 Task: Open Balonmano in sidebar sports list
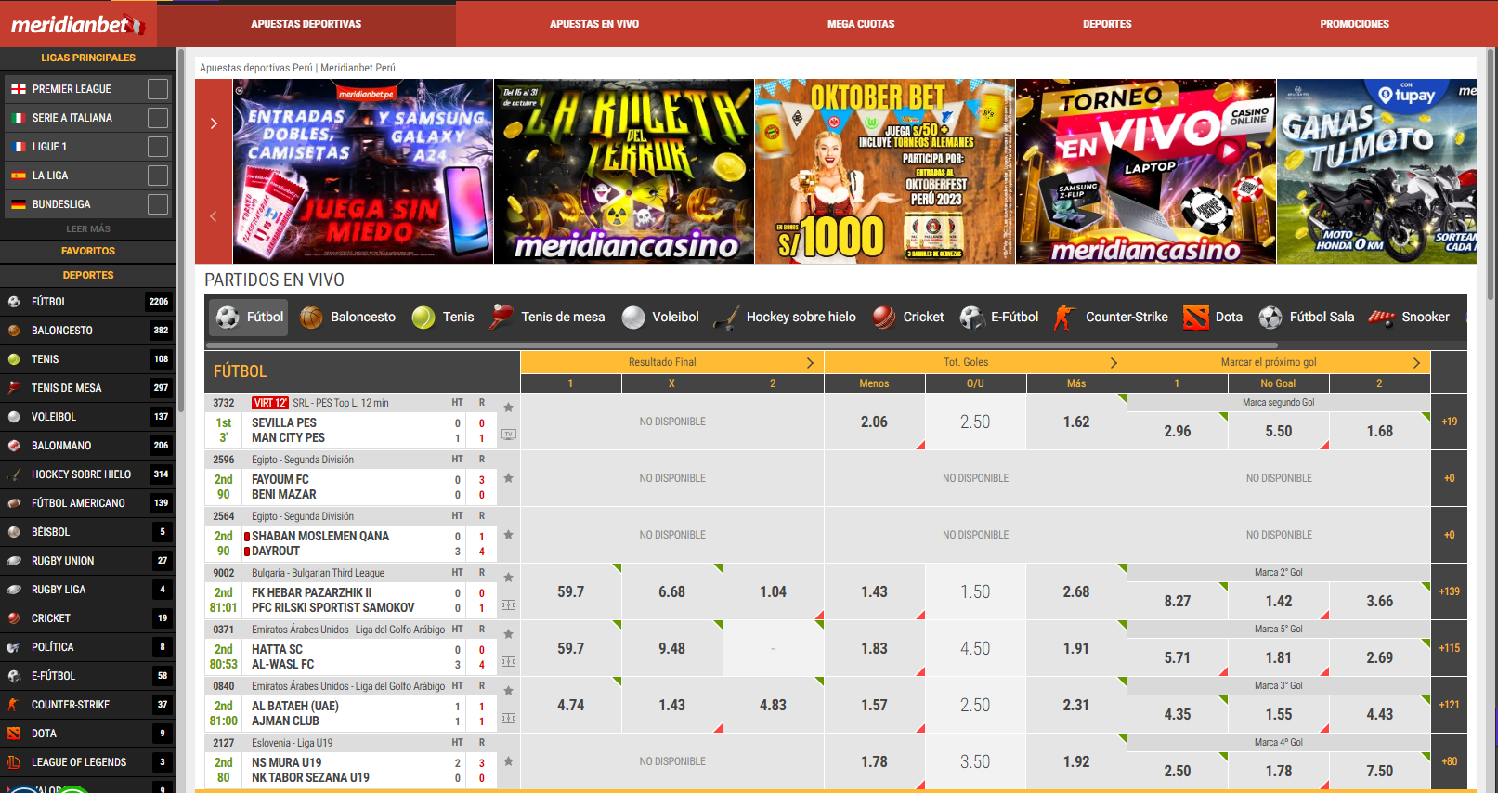point(88,446)
